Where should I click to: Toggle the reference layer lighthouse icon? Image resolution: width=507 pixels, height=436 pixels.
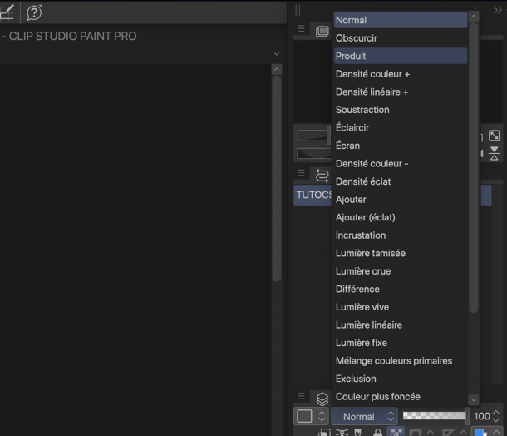pyautogui.click(x=342, y=433)
